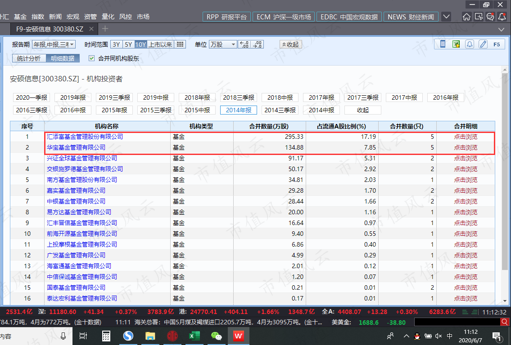Open Calculator from the taskbar
This screenshot has height=345, width=511.
106,336
